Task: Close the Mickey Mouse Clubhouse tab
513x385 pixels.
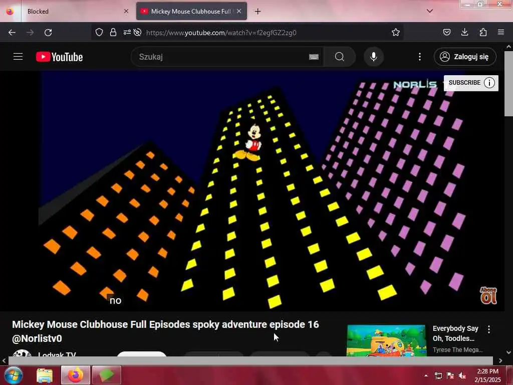Action: (239, 11)
